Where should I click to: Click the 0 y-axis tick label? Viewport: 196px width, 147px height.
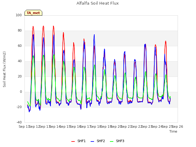click(x=21, y=92)
